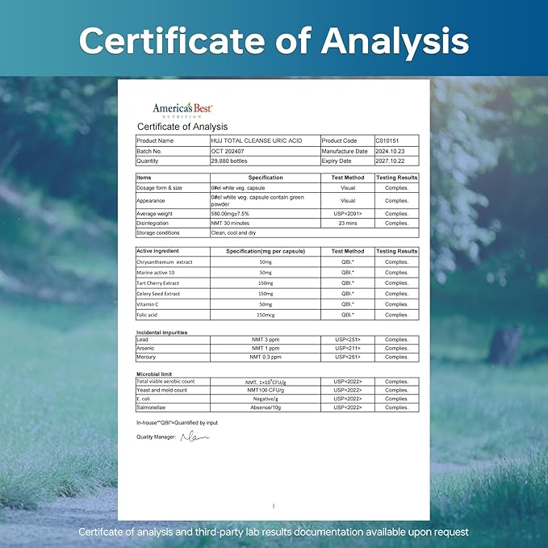Viewport: 548px width, 548px height.
Task: Click the '150mcg' folic acid amount
Action: pos(266,315)
